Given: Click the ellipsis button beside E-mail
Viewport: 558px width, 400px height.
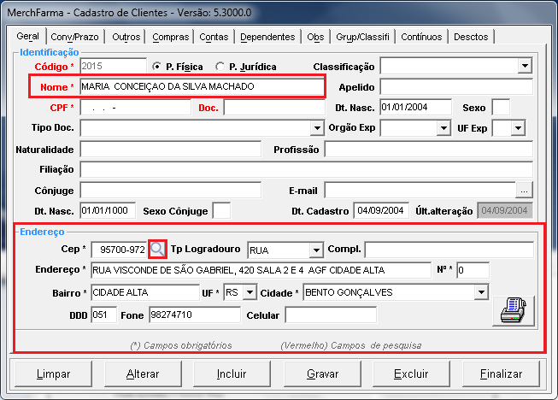Looking at the screenshot, I should 525,190.
